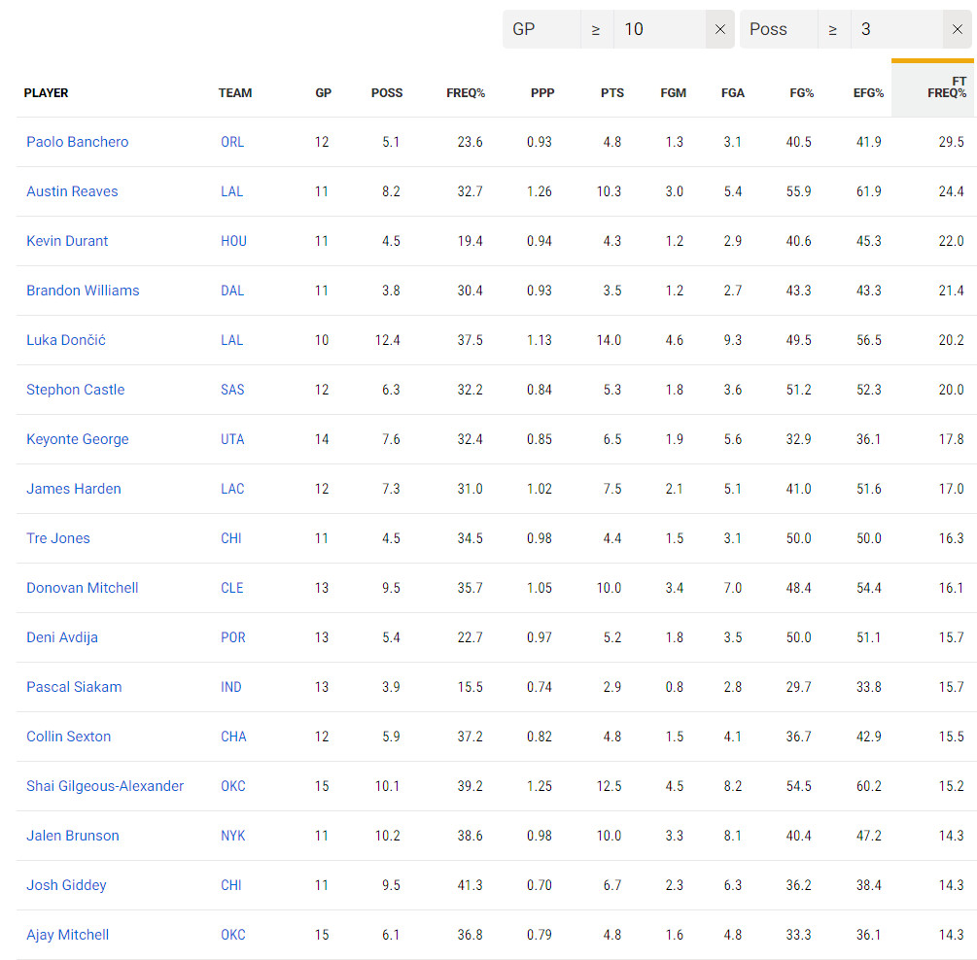Viewport: 977px width, 960px height.
Task: Open the HOU team link
Action: (233, 241)
